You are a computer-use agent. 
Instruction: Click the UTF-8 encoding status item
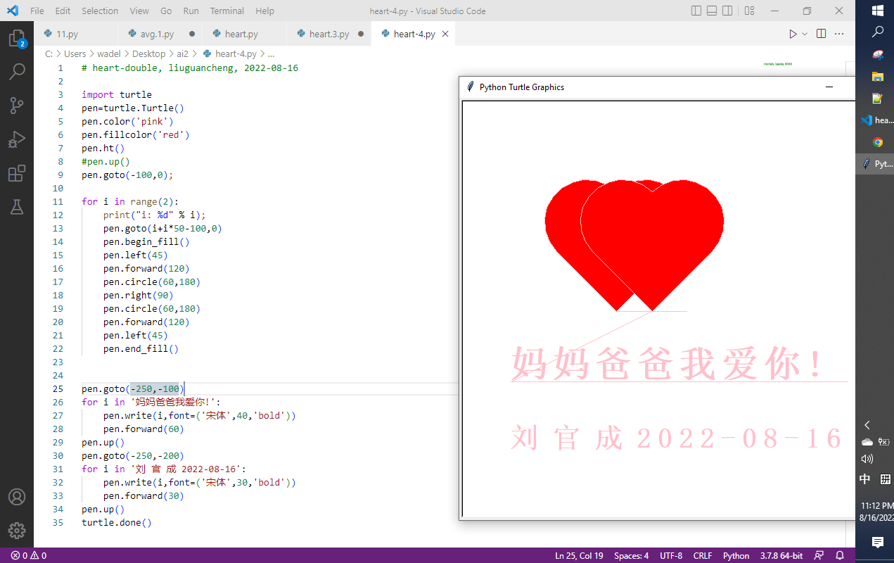670,555
